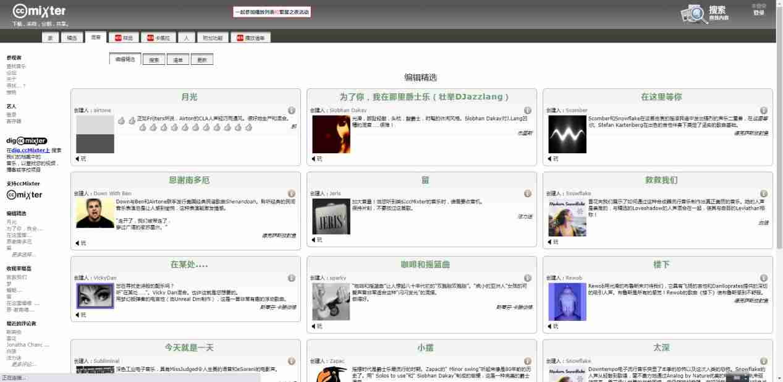Image resolution: width=783 pixels, height=382 pixels.
Task: Open search via magnifying glass icon
Action: tap(694, 14)
